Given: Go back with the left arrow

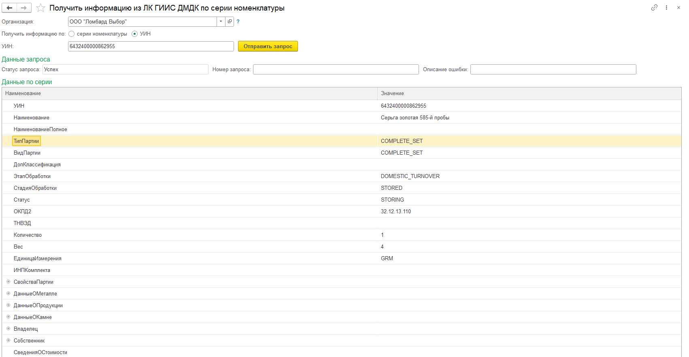Looking at the screenshot, I should (9, 8).
